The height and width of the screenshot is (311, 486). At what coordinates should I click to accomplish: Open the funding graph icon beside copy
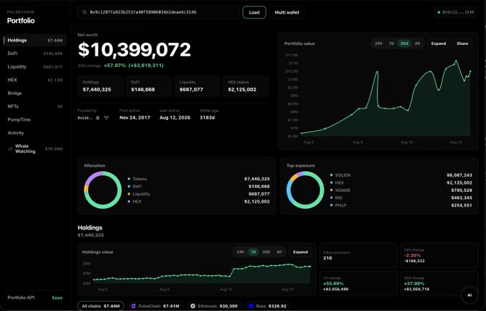[x=106, y=118]
